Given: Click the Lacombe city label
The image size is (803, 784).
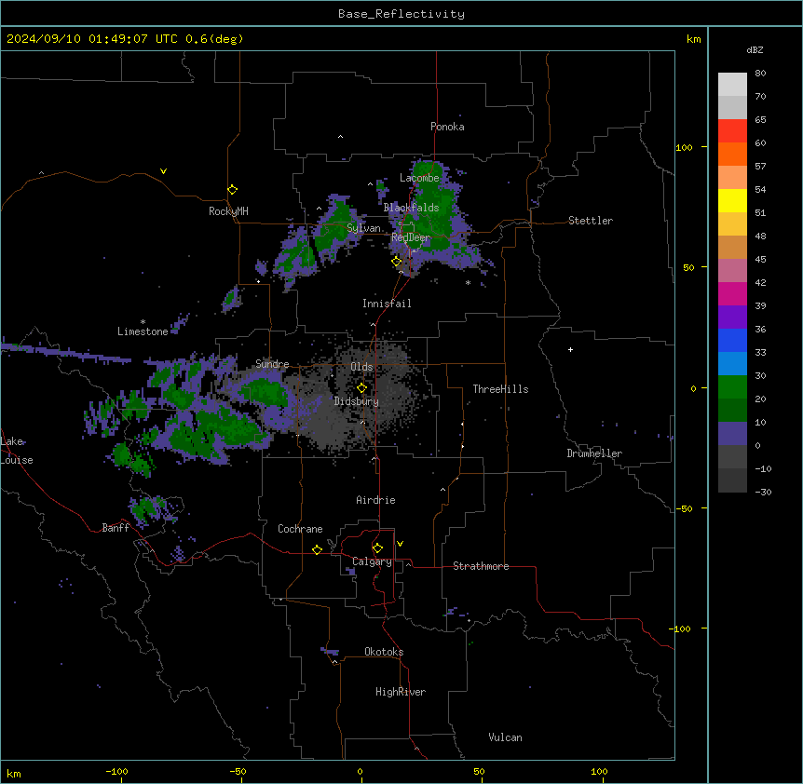Looking at the screenshot, I should pyautogui.click(x=419, y=178).
